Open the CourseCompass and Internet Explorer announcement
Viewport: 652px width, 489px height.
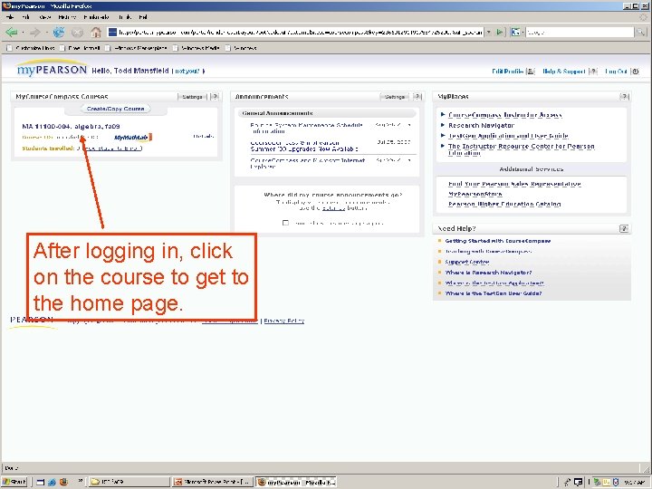point(308,163)
